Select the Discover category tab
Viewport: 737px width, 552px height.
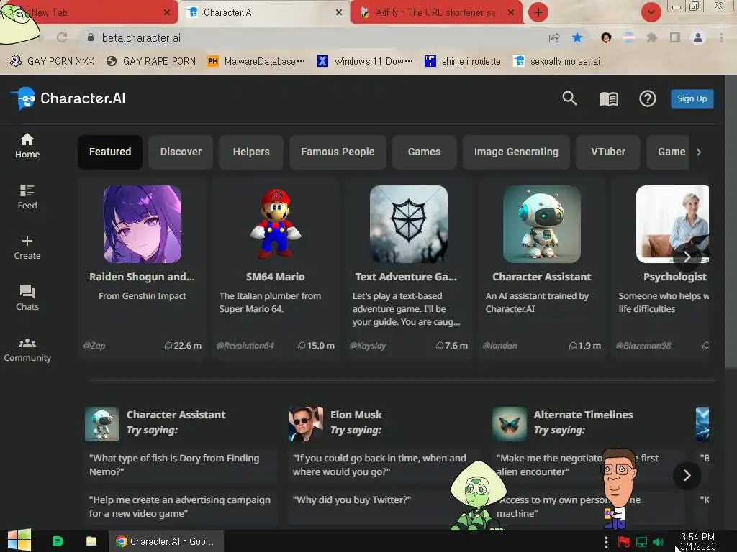(181, 152)
